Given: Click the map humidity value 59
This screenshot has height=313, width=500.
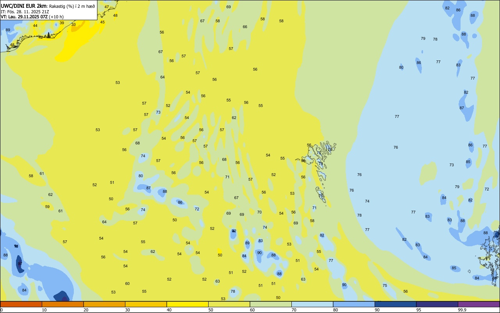Looking at the screenshot, I should click(x=47, y=207).
